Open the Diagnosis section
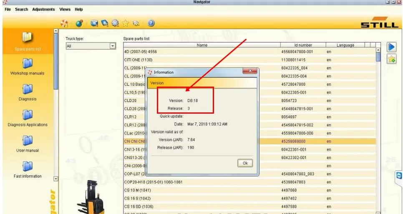This screenshot has height=214, width=403. pyautogui.click(x=28, y=92)
